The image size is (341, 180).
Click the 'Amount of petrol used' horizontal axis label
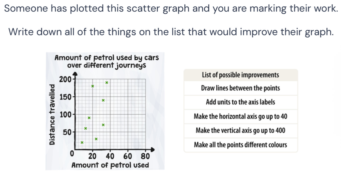[110, 165]
